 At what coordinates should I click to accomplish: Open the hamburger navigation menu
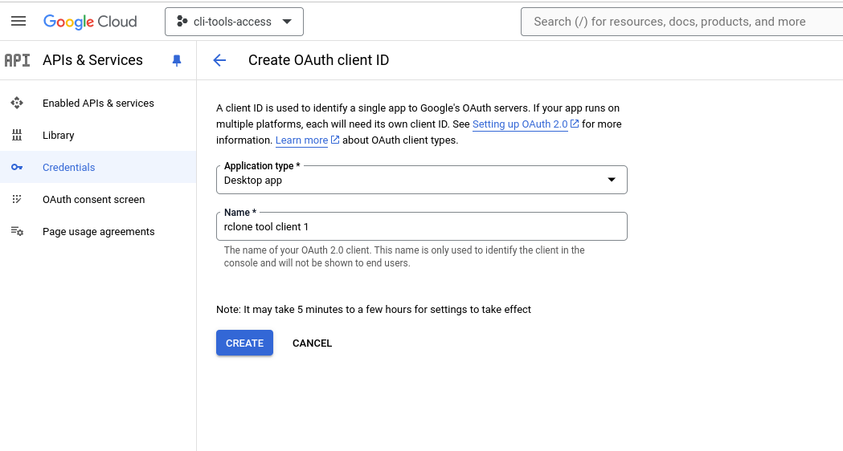click(18, 22)
